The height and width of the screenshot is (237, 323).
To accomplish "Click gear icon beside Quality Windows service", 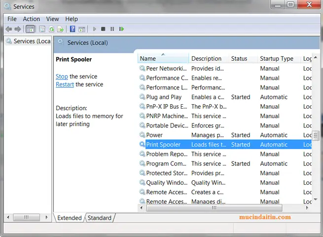I will click(x=142, y=182).
